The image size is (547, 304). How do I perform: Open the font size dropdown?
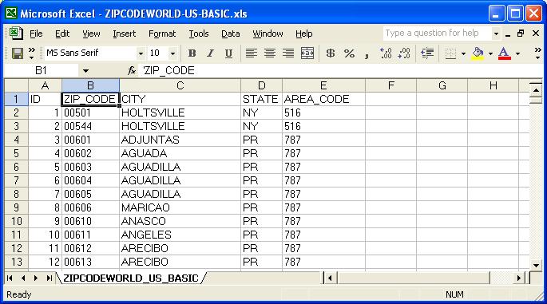pos(172,53)
